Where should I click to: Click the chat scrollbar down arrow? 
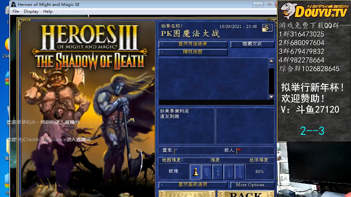tap(271, 97)
